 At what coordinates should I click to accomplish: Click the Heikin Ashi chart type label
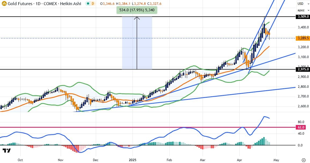(71, 3)
